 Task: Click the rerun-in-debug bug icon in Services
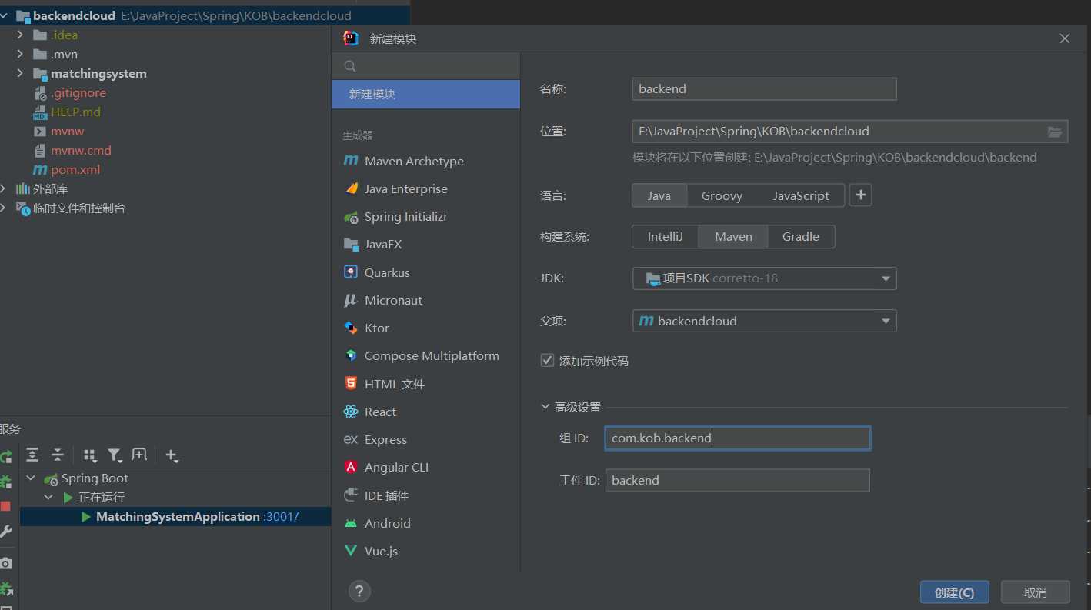click(5, 482)
